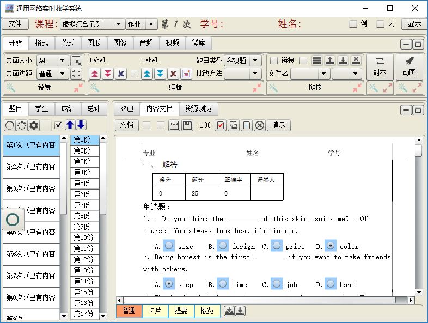Open the 页面大小 A4 dropdown
The image size is (428, 323).
click(62, 60)
